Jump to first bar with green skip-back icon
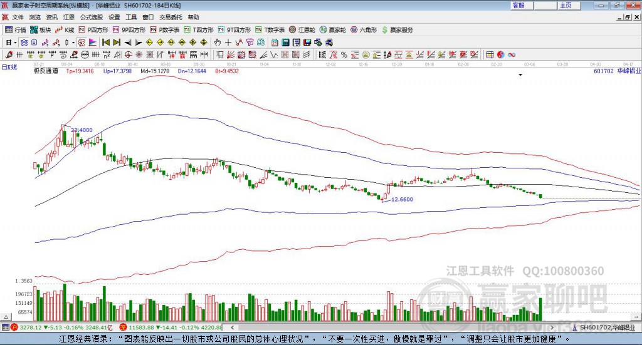 (105, 43)
